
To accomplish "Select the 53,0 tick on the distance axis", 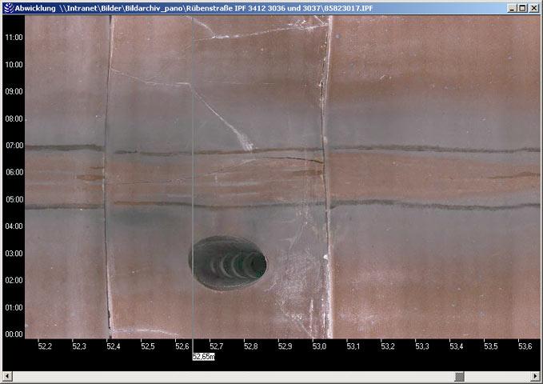I will point(319,346).
